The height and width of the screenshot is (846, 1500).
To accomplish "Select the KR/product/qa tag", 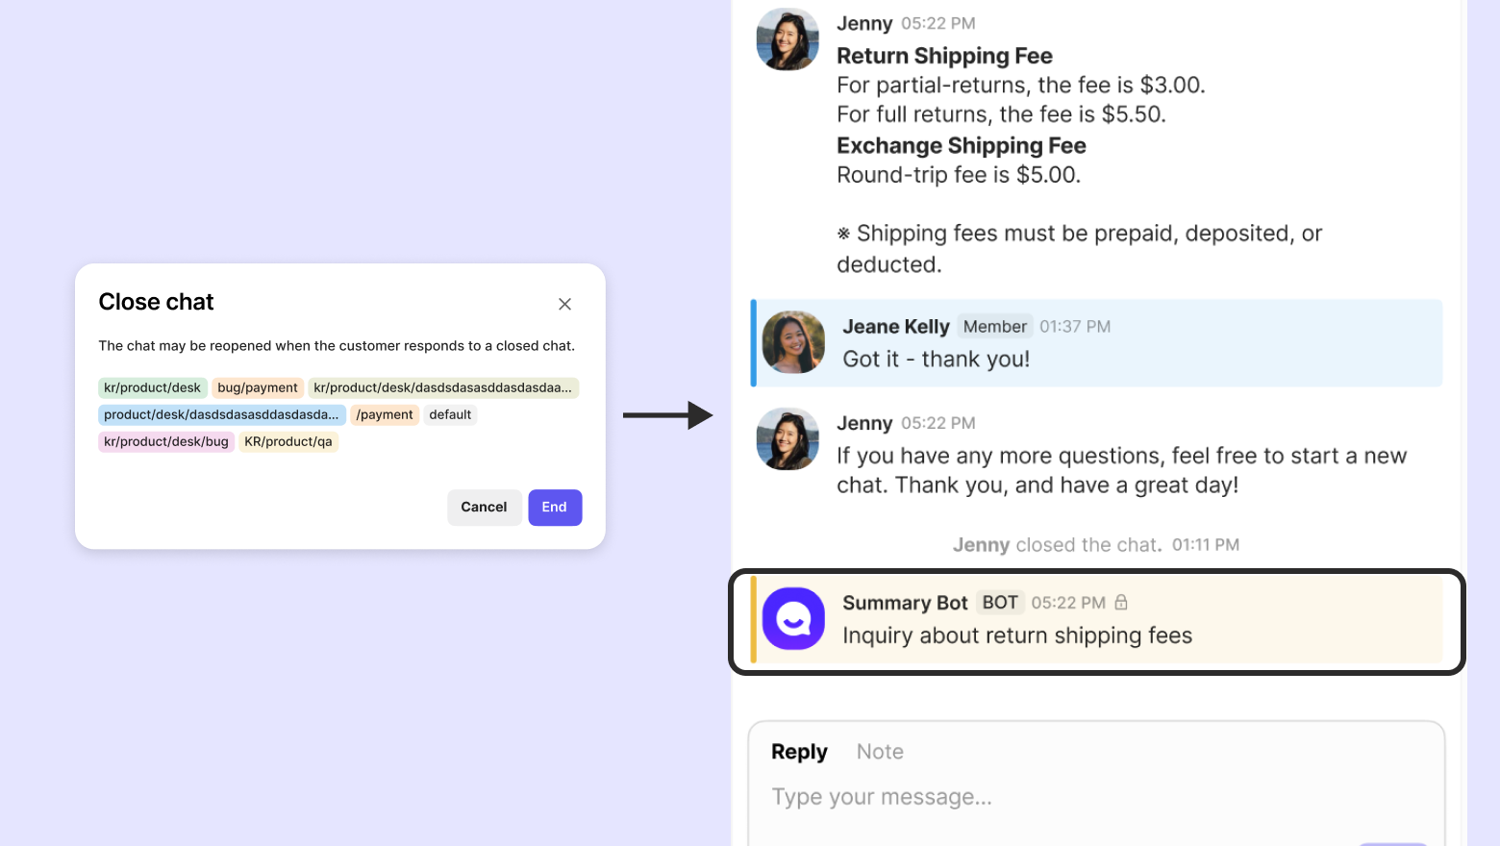I will (288, 442).
